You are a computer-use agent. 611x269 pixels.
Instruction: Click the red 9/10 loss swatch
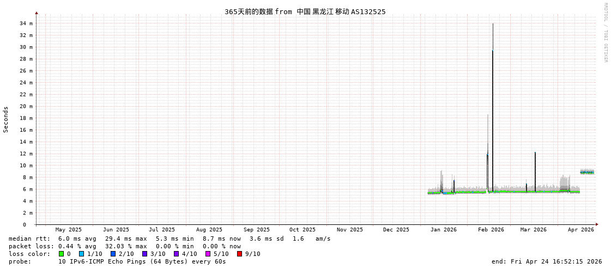pyautogui.click(x=240, y=254)
